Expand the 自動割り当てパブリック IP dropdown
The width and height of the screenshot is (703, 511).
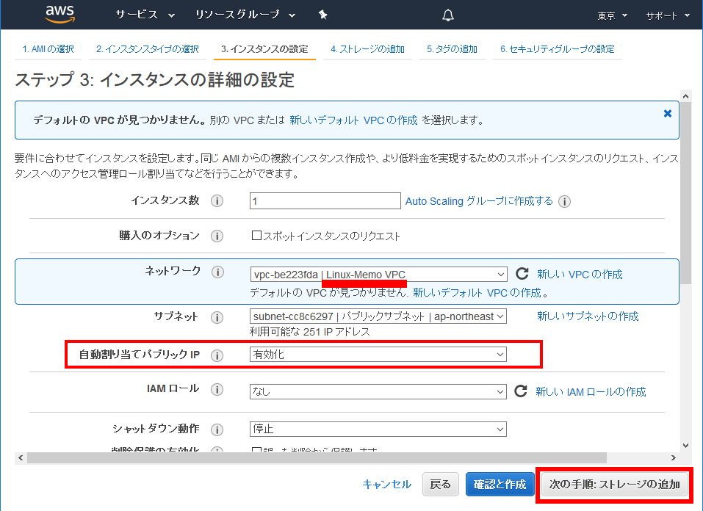point(378,355)
